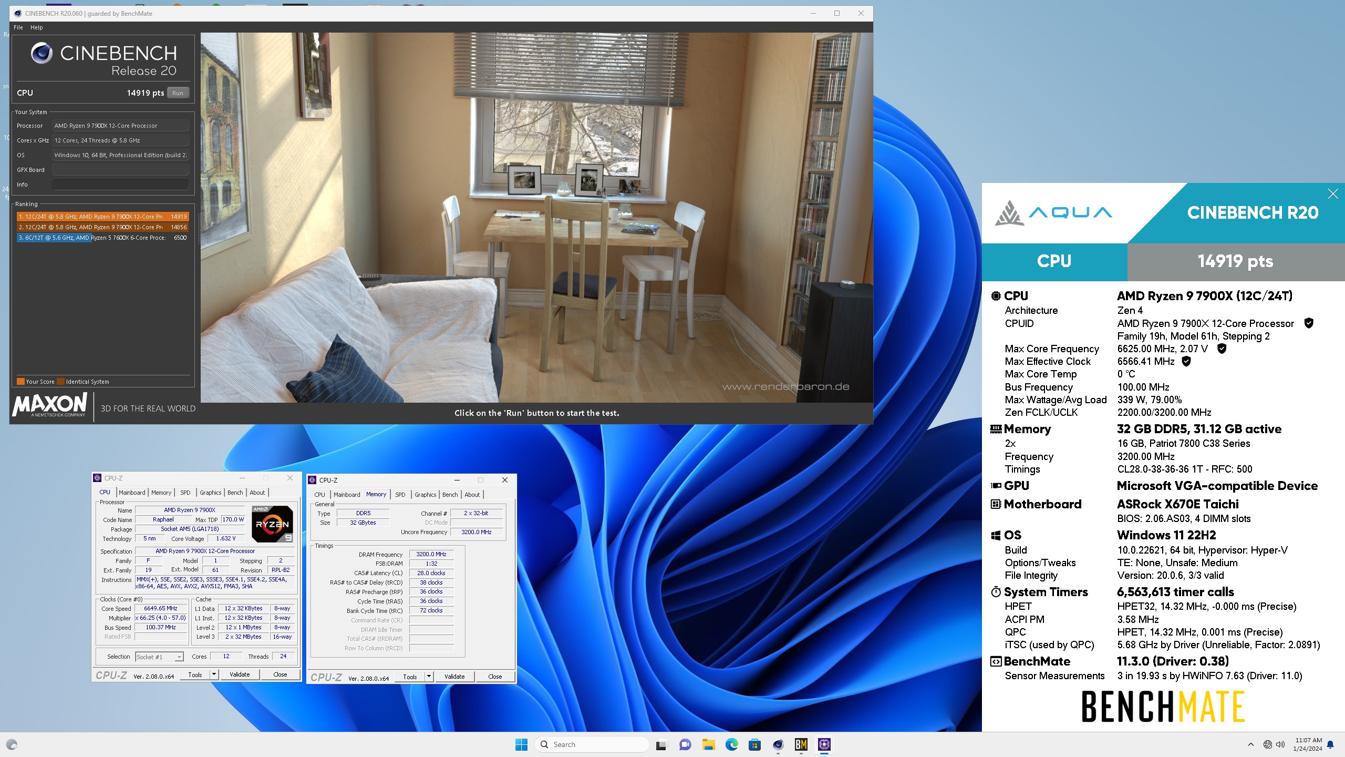Image resolution: width=1345 pixels, height=757 pixels.
Task: Select the top ranking entry with 14919
Action: [102, 217]
